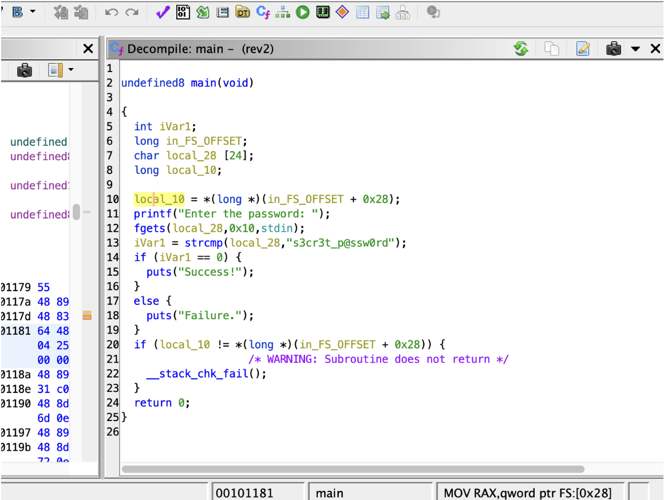Click the green re-decompile refresh icon in the Decompile panel
Viewport: 664px width, 500px height.
click(521, 49)
